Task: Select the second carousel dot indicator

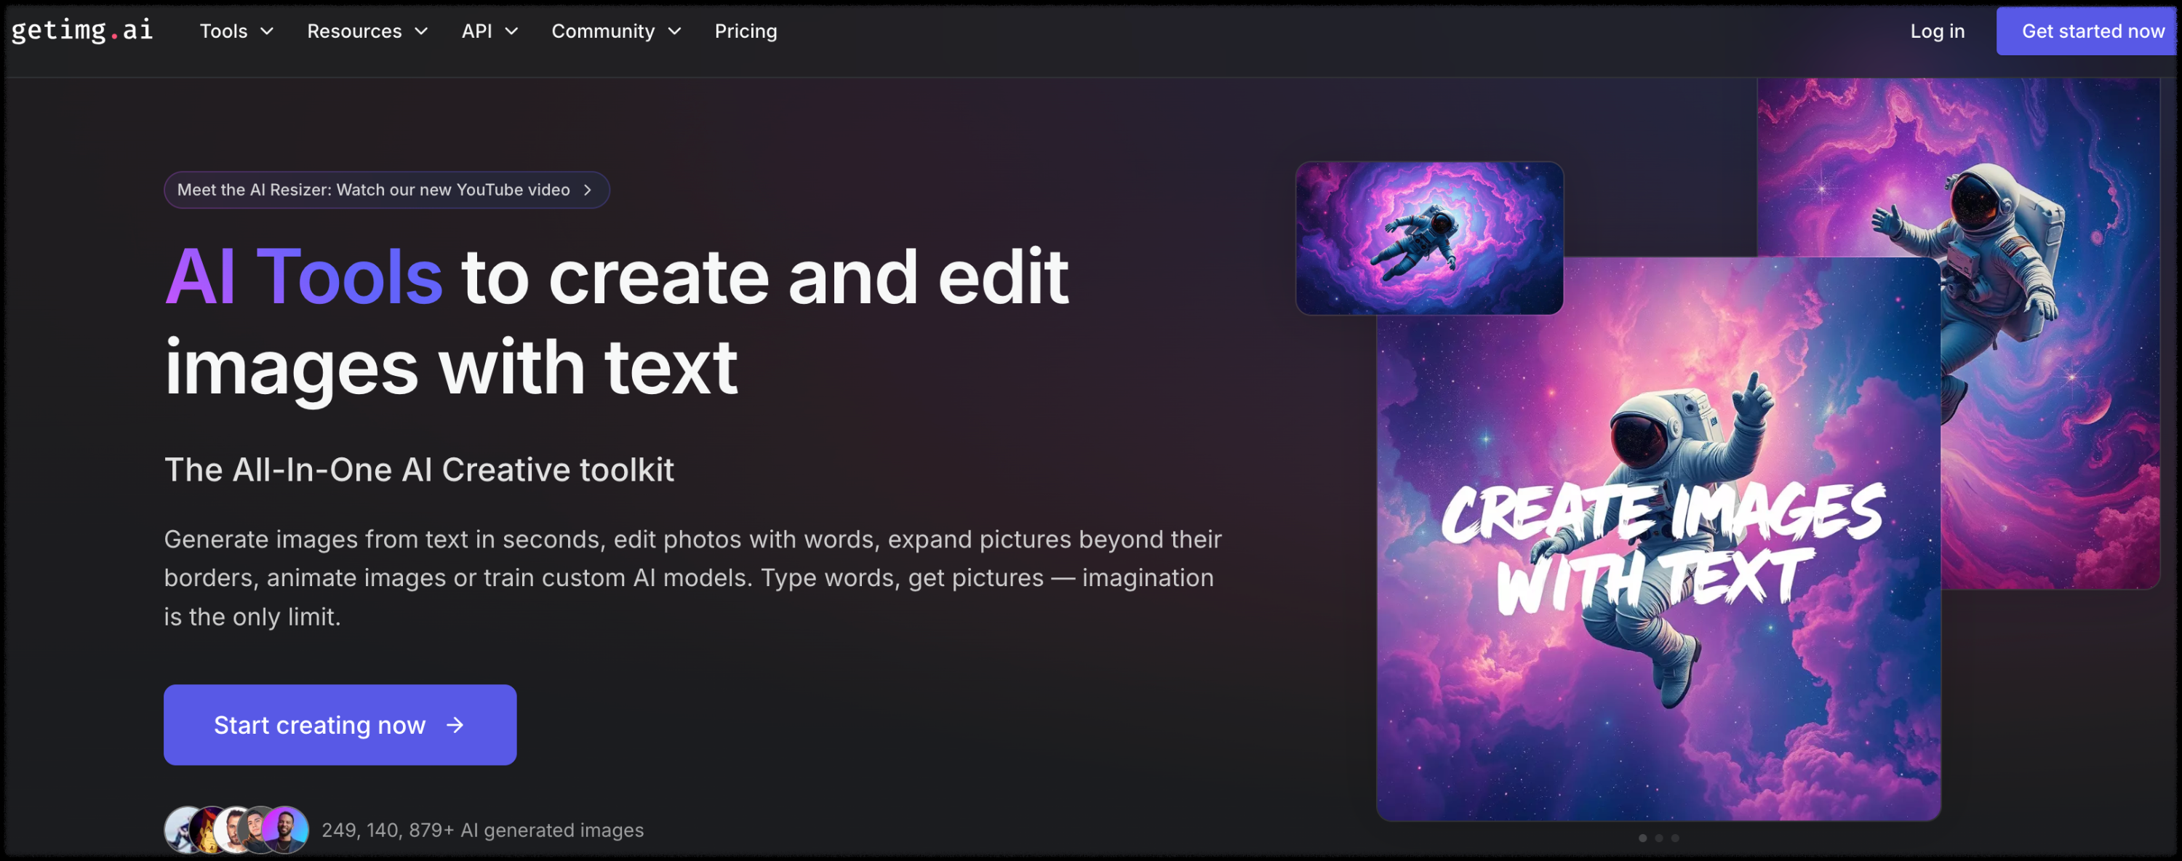Action: click(1658, 838)
